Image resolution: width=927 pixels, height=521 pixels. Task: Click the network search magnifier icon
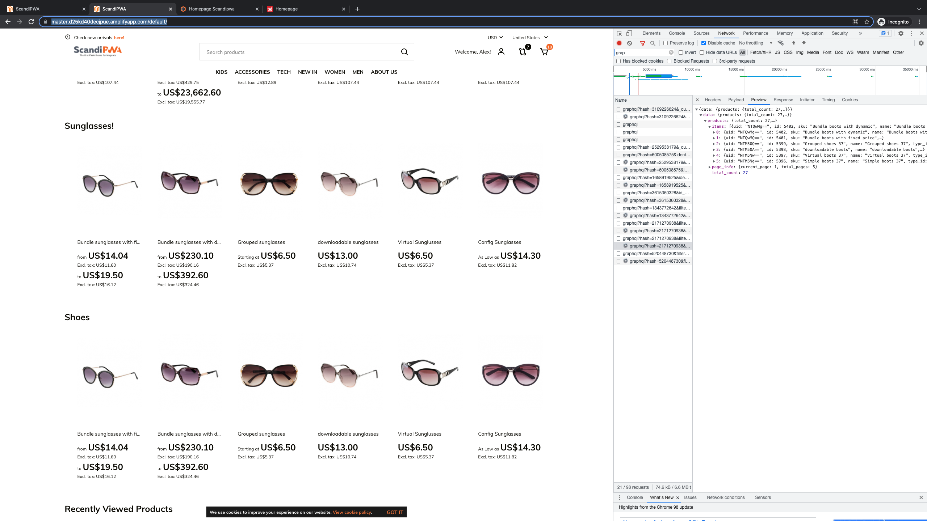[653, 43]
